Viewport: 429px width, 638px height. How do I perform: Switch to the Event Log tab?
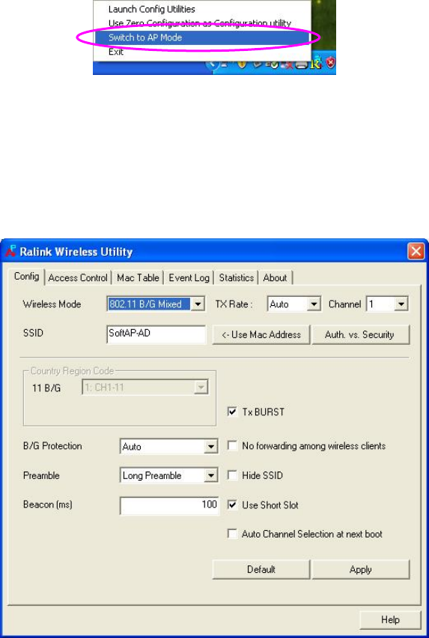tap(189, 278)
